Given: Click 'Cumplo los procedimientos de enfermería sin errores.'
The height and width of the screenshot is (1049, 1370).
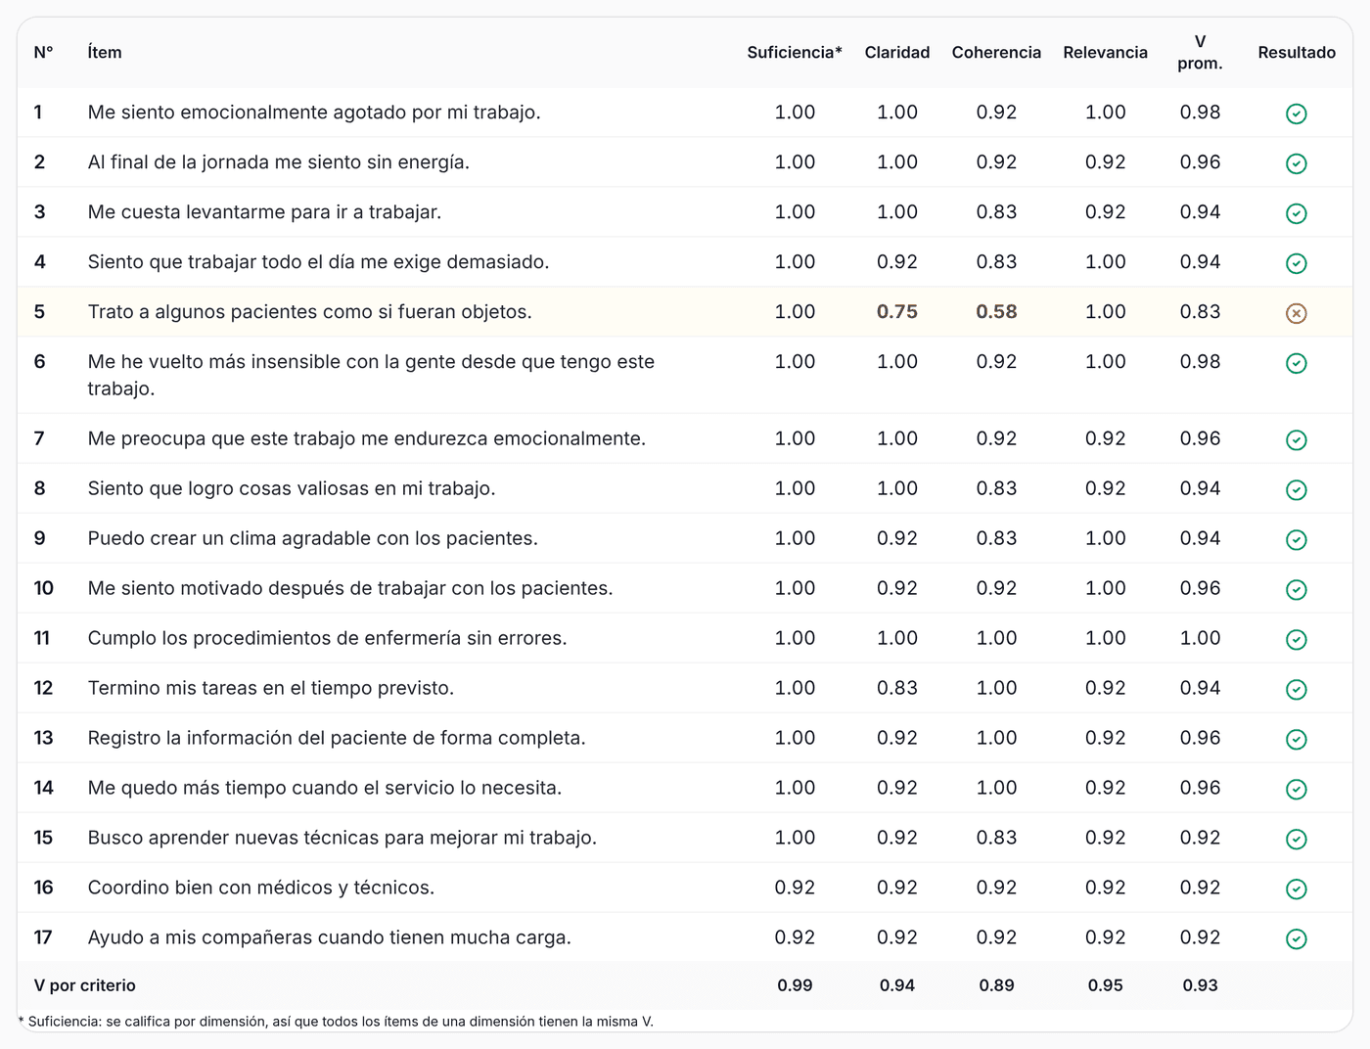Looking at the screenshot, I should (328, 638).
